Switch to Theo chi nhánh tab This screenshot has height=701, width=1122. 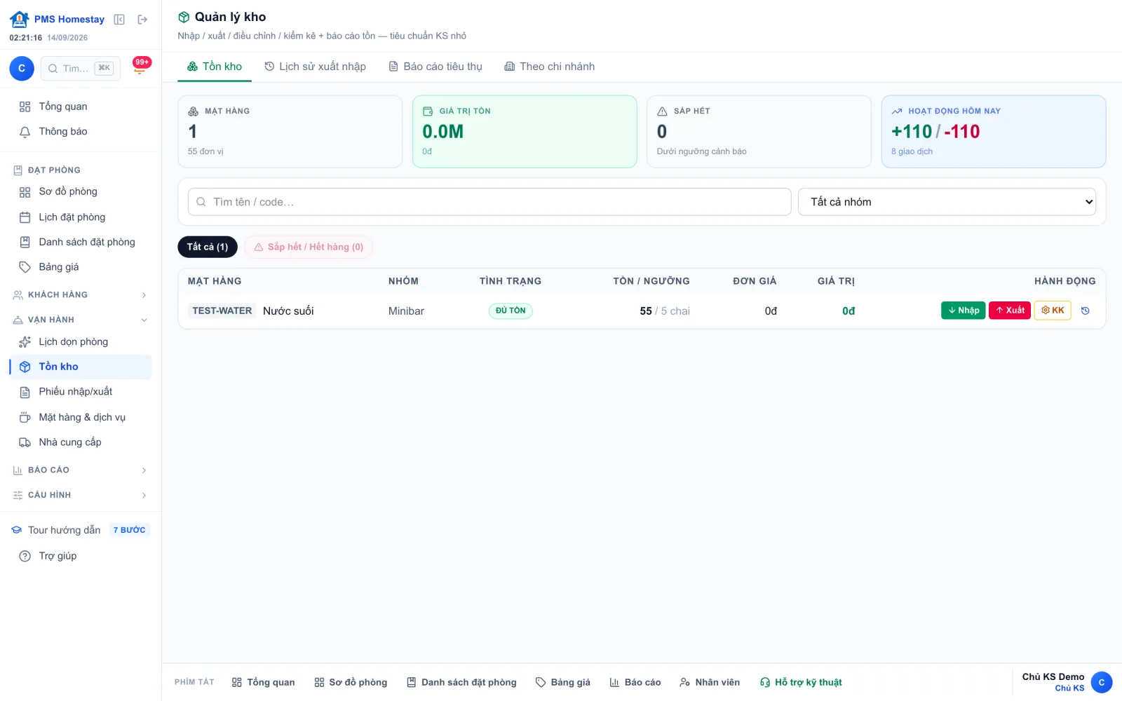[550, 67]
